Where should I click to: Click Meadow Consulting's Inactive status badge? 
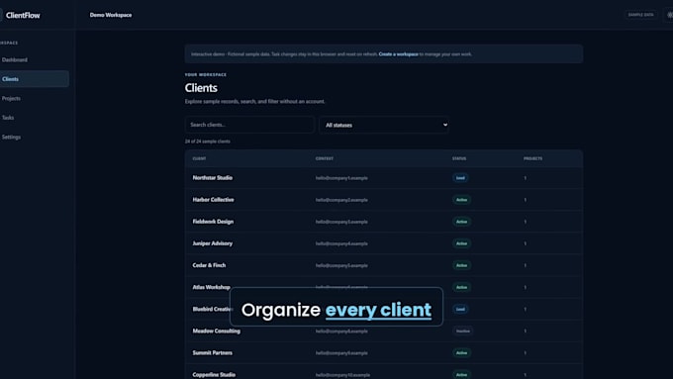pos(463,331)
